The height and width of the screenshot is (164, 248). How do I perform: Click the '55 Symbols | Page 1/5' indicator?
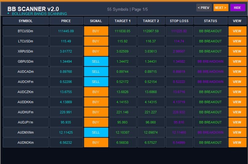click(128, 9)
